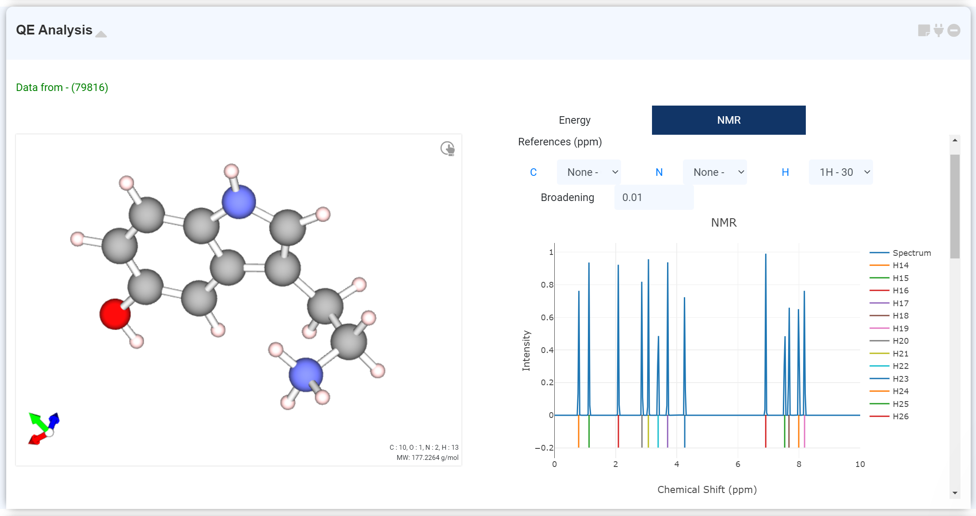Click the circular minus remove icon
Screen dimensions: 976x516
pos(954,30)
